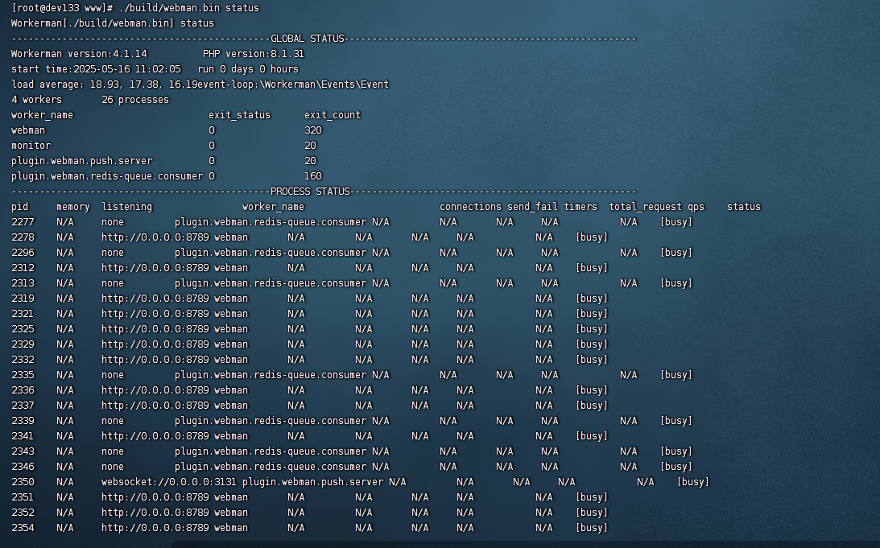Select the 'GLOBAL STATUS' header text
Screen dimensions: 880x548
[307, 39]
